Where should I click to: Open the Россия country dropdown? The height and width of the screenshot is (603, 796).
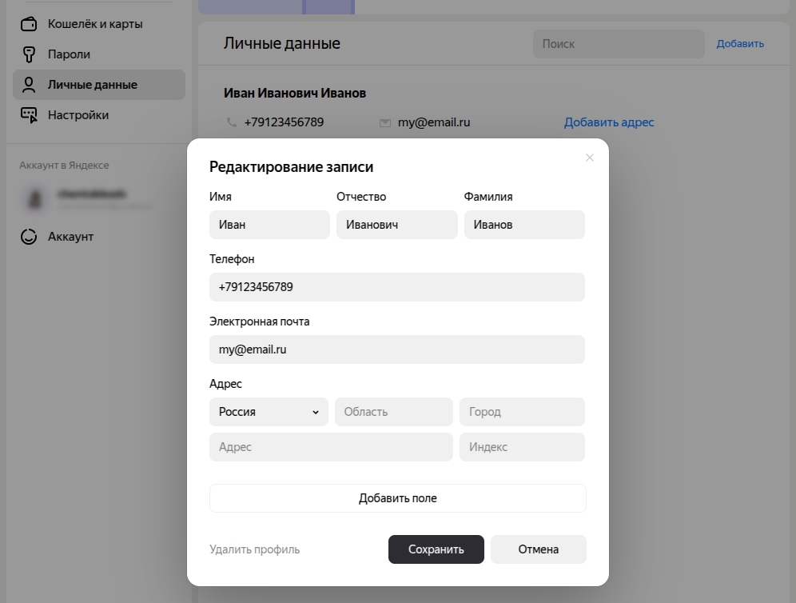(x=269, y=412)
